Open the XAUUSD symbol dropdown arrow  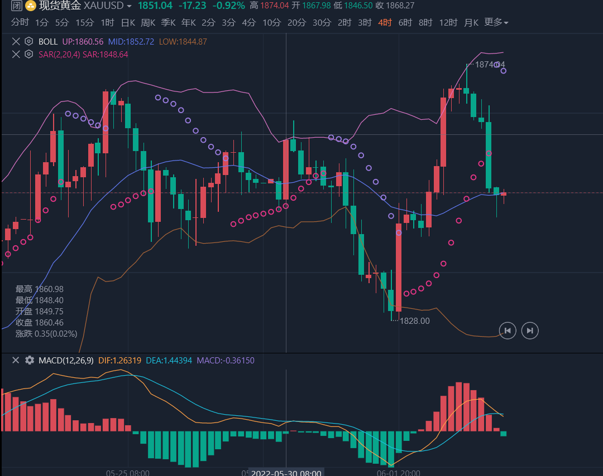(x=129, y=6)
